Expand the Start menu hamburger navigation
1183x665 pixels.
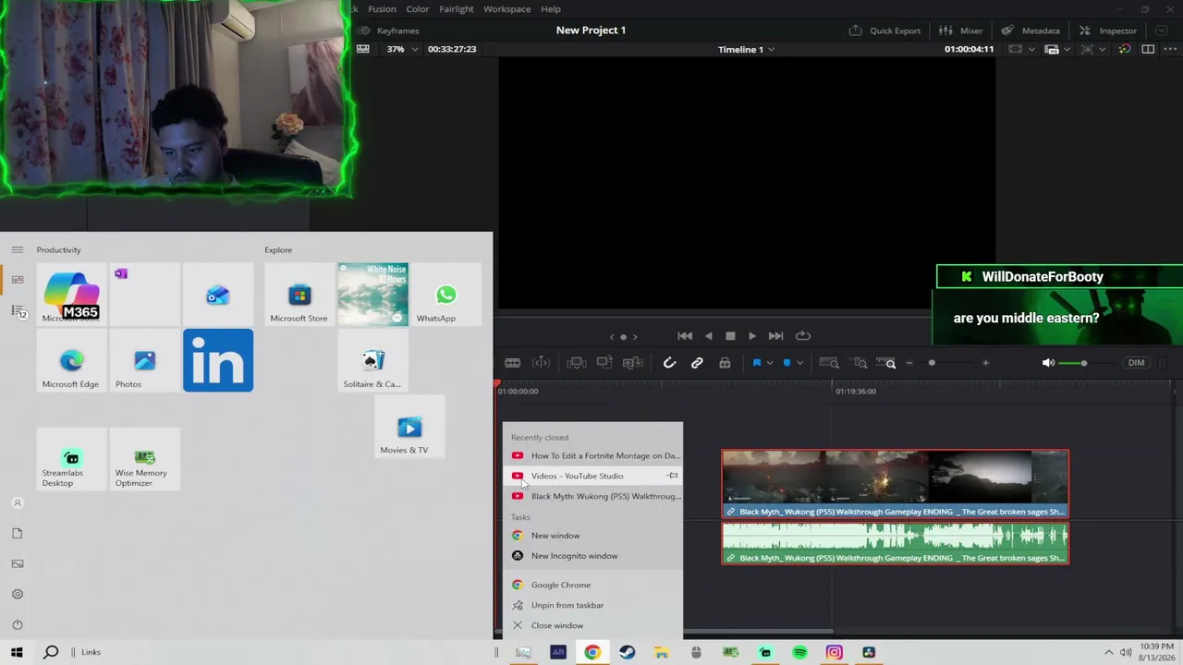coord(18,249)
